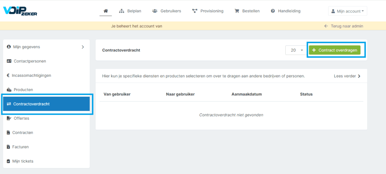Screen dimensions: 386x174
Task: Sort by Naar gebruiker column header
Action: 181,94
